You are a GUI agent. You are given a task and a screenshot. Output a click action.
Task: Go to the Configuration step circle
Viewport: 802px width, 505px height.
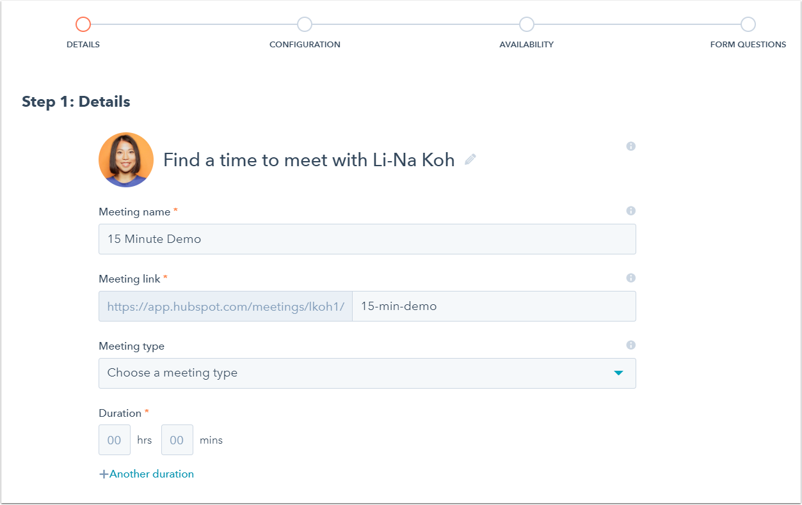click(x=305, y=24)
